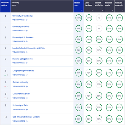Click St Andrews graduate prospects 80% circle
The height and width of the screenshot is (125, 125).
(x=119, y=39)
